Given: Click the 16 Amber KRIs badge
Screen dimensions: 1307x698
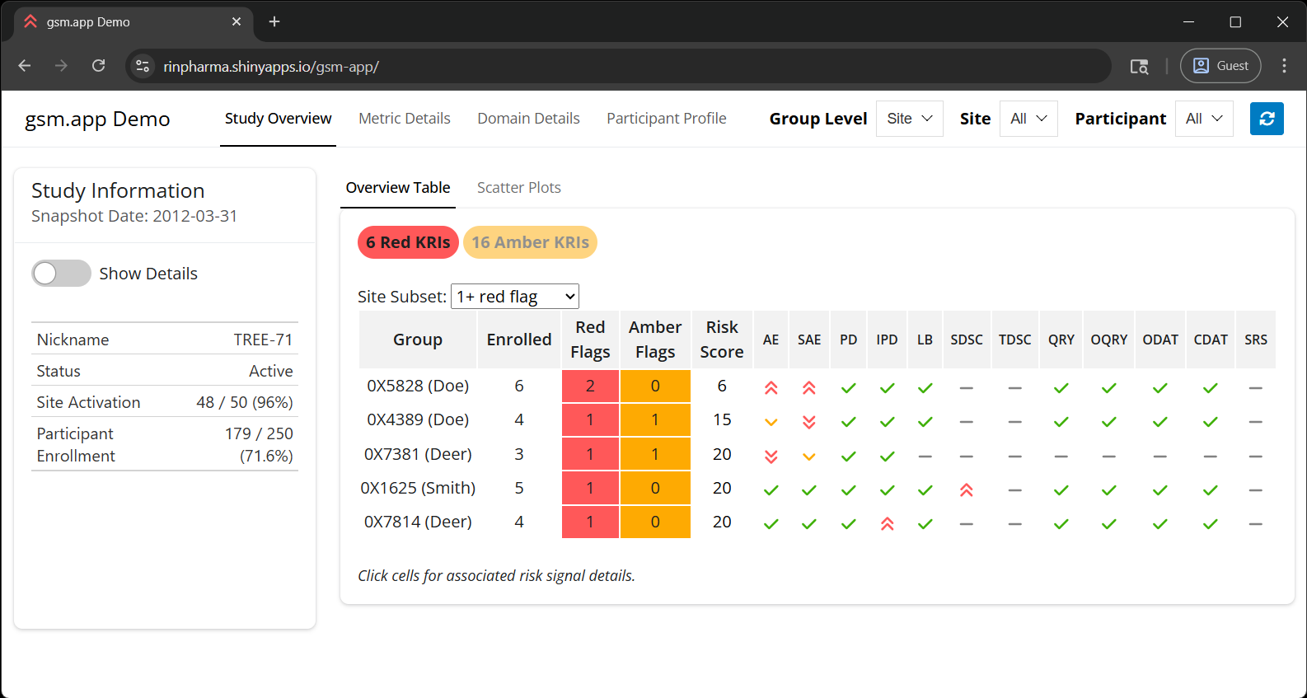Looking at the screenshot, I should (x=530, y=242).
